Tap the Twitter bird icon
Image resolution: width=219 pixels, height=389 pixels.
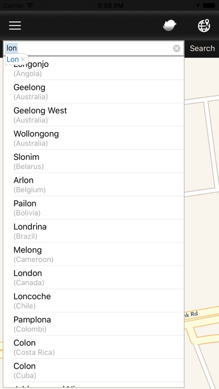(x=170, y=25)
